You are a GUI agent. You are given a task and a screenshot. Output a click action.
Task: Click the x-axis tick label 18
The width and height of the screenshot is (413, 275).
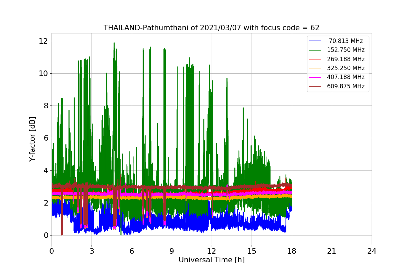[x=292, y=251]
